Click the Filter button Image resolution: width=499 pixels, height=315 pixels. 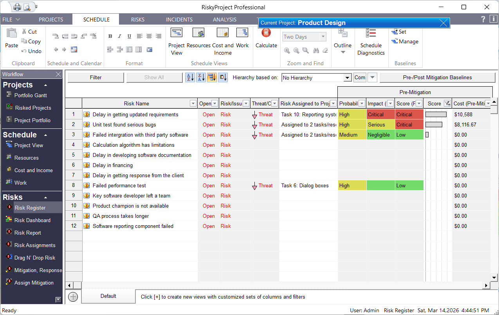pos(95,77)
